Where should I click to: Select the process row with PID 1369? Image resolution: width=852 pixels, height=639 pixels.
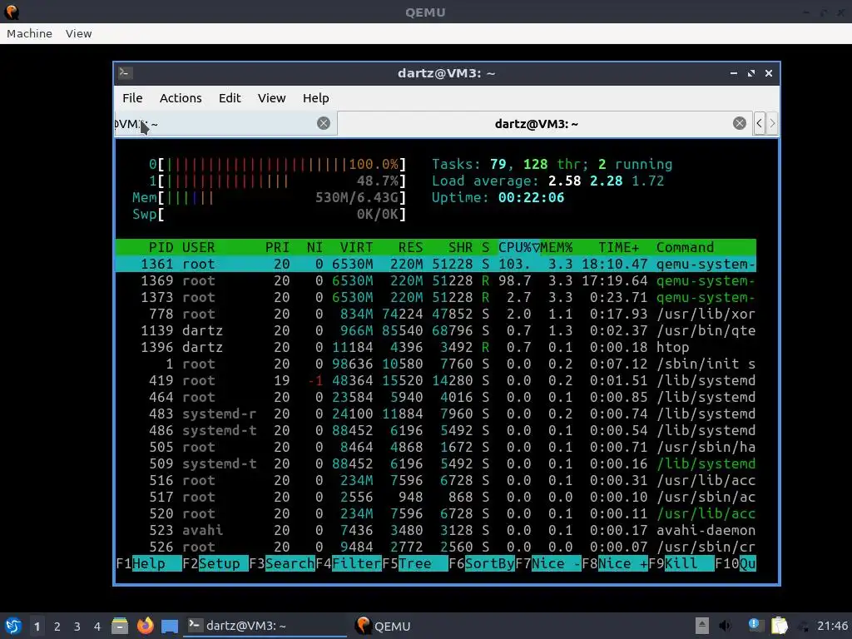[436, 281]
